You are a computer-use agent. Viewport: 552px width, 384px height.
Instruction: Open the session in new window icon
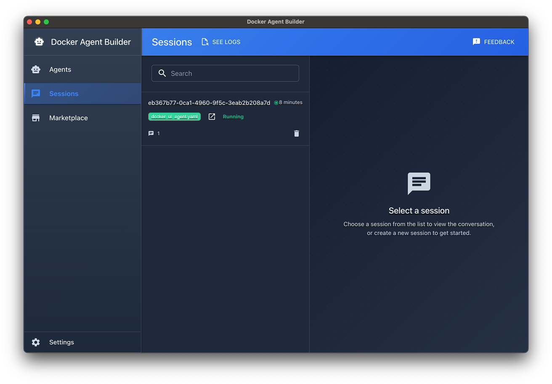pyautogui.click(x=212, y=117)
